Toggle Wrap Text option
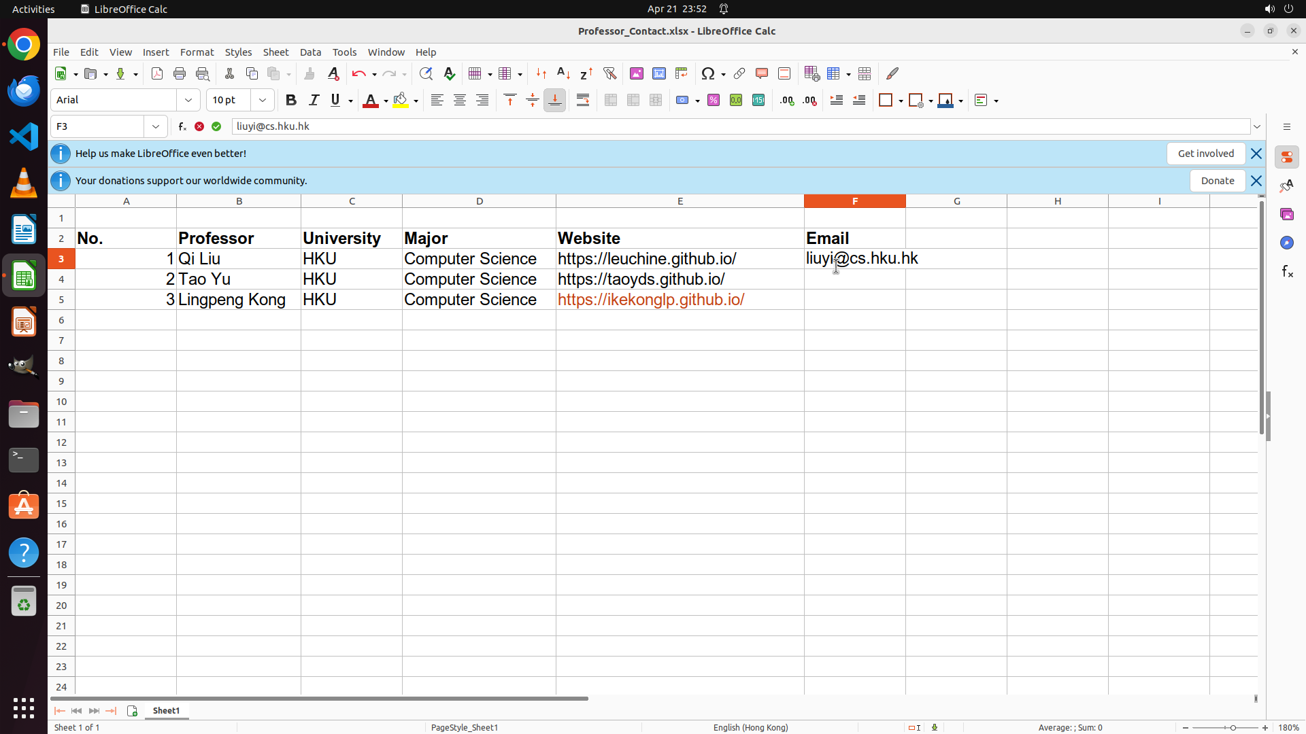 583,100
